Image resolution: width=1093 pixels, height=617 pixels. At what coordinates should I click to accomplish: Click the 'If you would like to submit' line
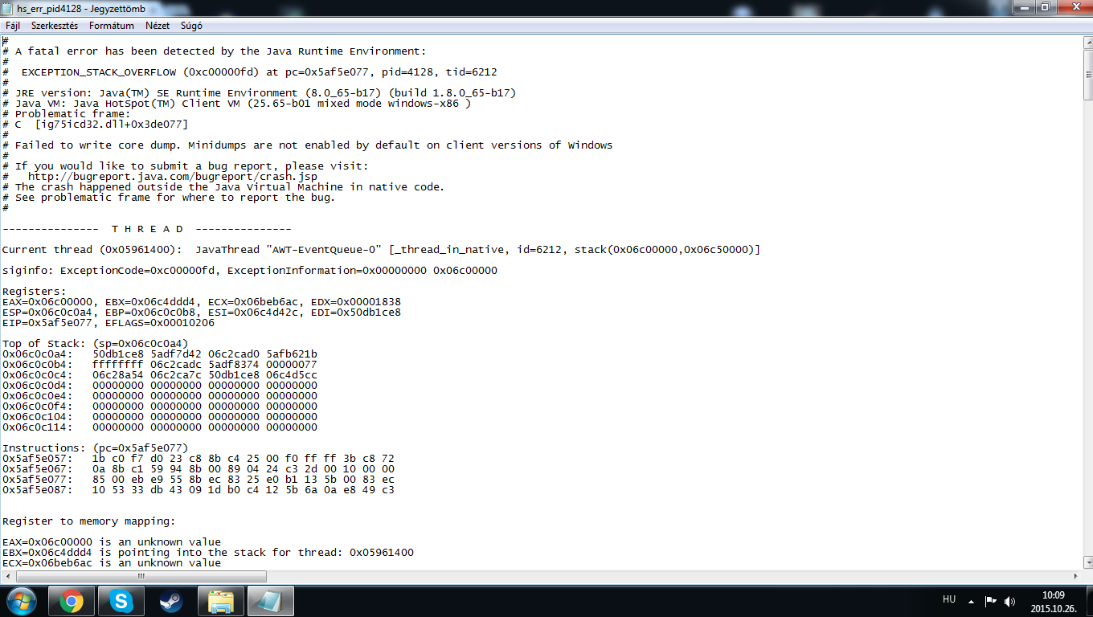(x=186, y=166)
